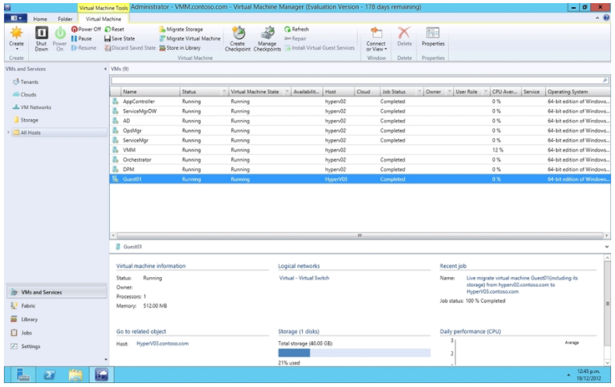The image size is (615, 387).
Task: Select the DPM VM row
Action: click(x=360, y=170)
